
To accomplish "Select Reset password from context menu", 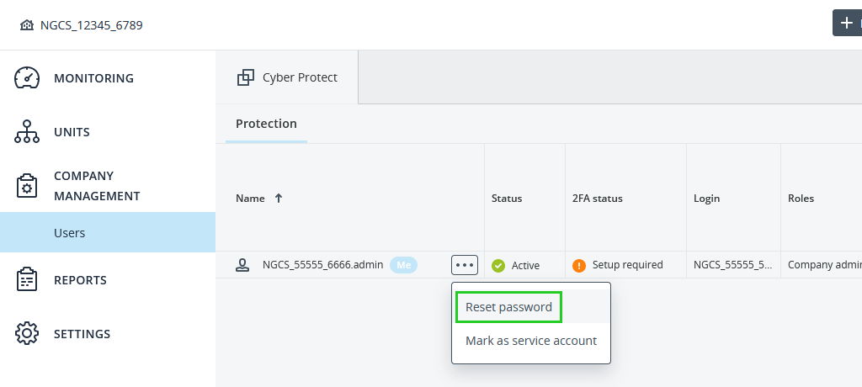I will (x=508, y=307).
